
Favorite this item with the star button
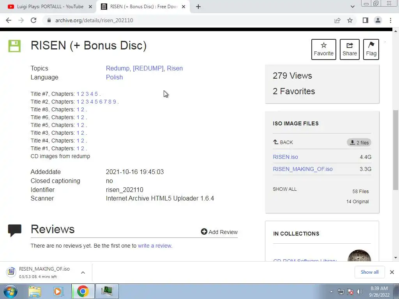pyautogui.click(x=324, y=49)
